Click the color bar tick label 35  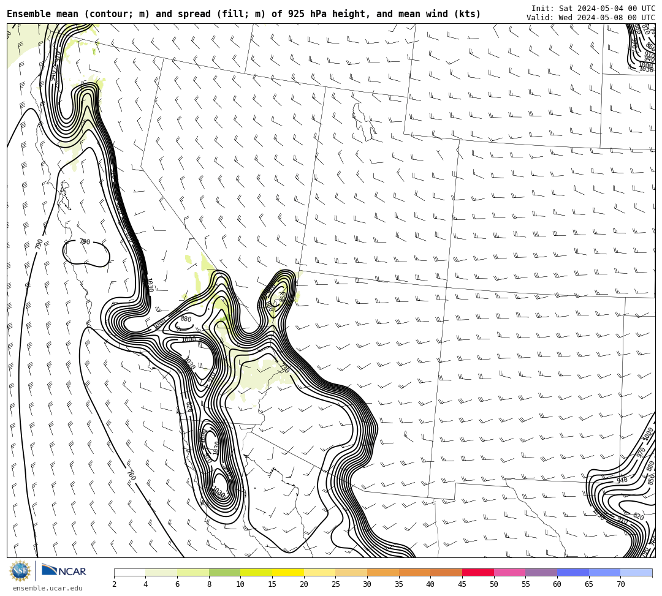click(398, 584)
